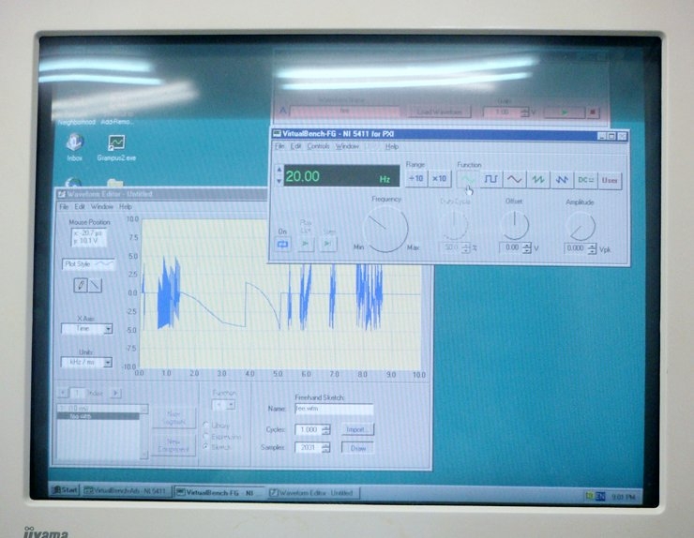The image size is (694, 538).
Task: Click the New Segment button
Action: 173,418
